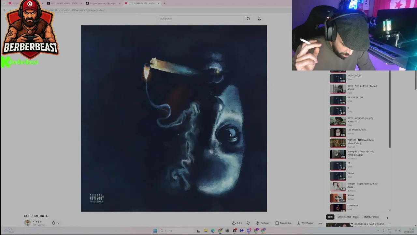The width and height of the screenshot is (417, 235).
Task: Play SAMEDI SOIR from the playlist
Action: 354,76
